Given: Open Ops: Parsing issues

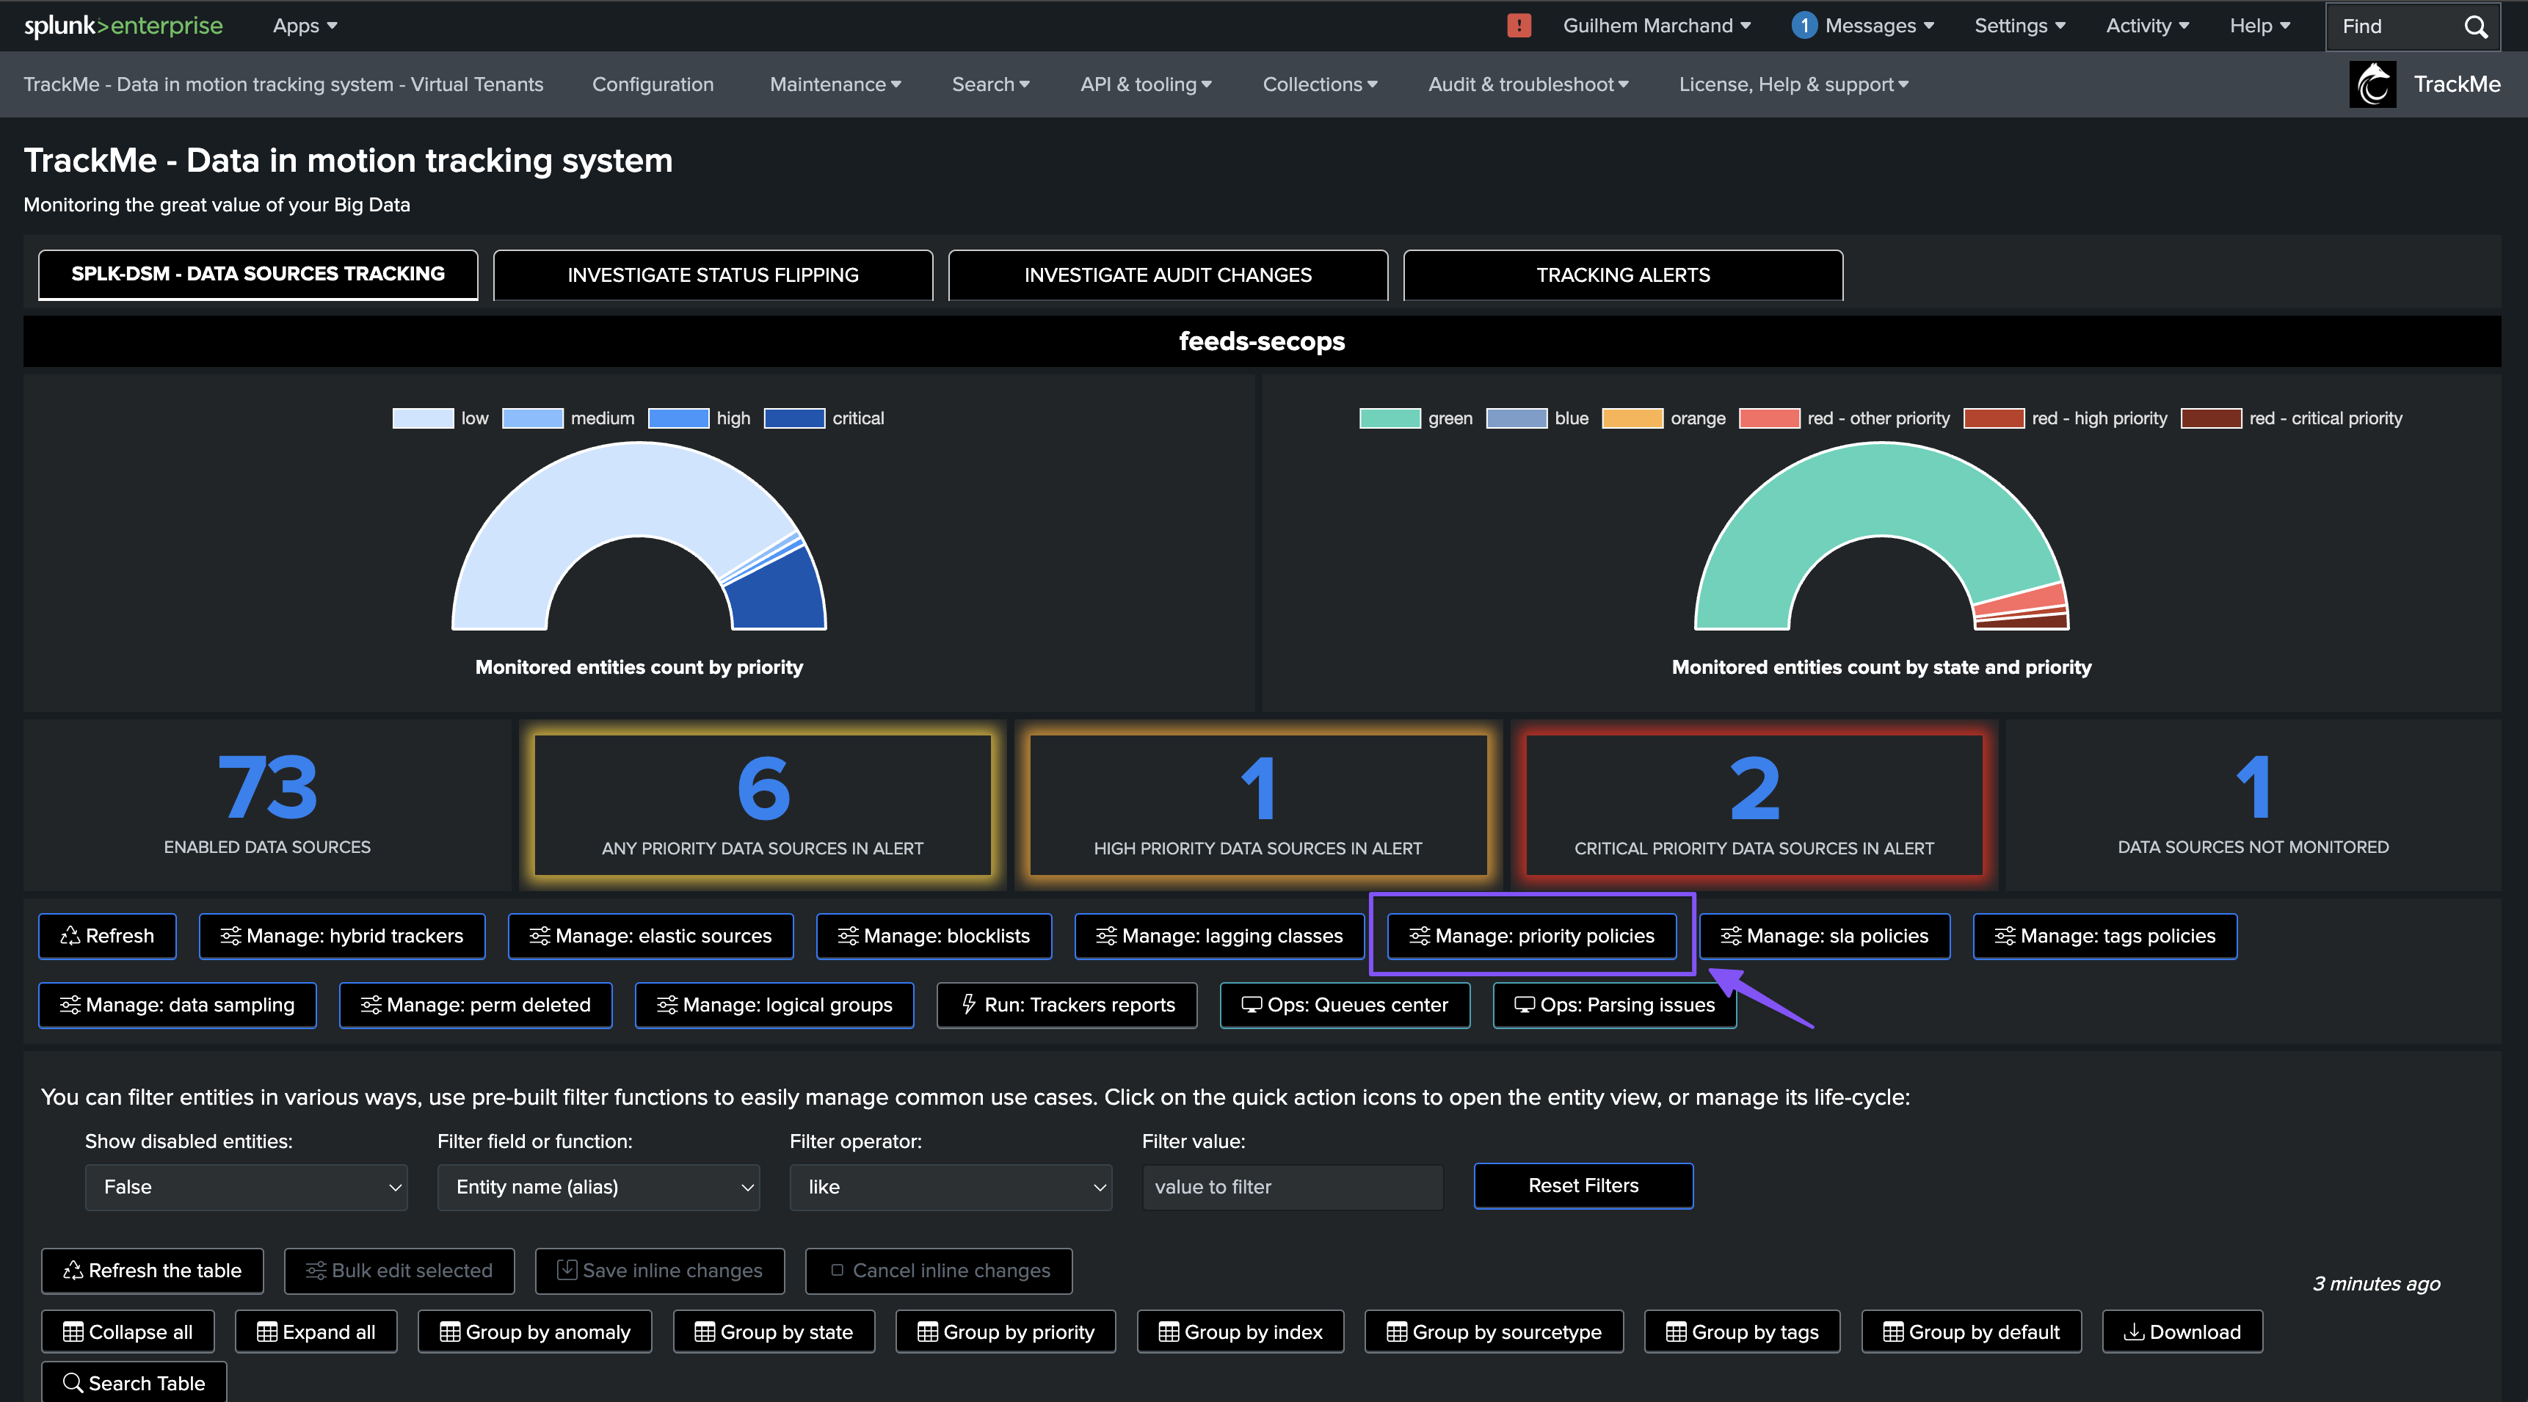Looking at the screenshot, I should [x=1614, y=1005].
